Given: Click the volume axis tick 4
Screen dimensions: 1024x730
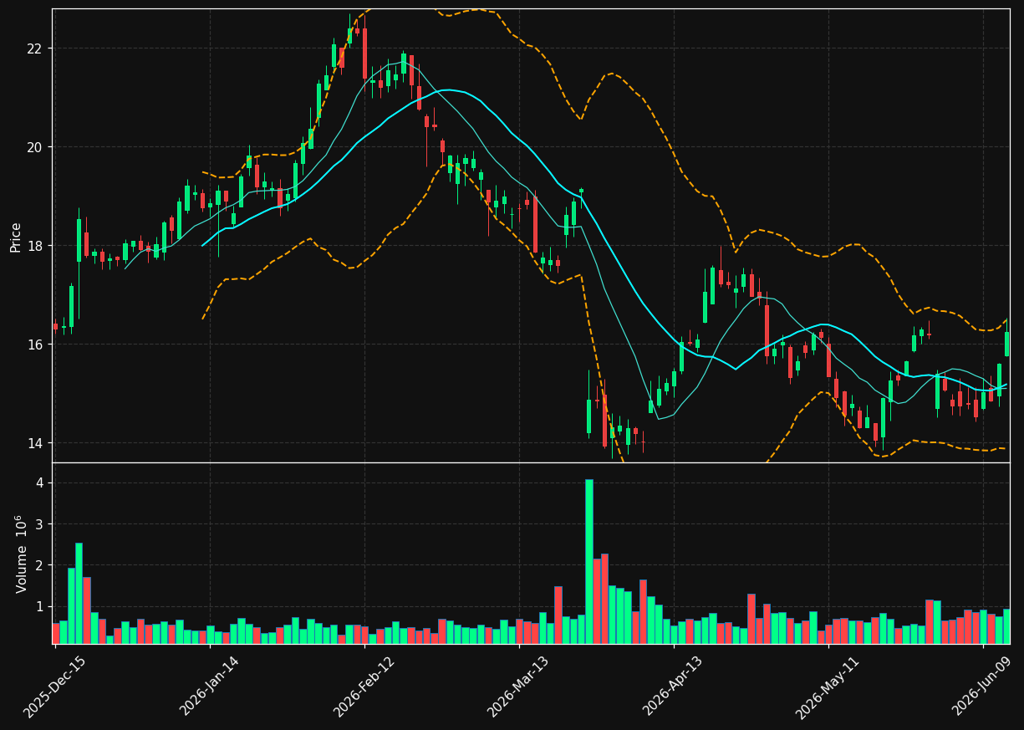Looking at the screenshot, I should (x=38, y=483).
